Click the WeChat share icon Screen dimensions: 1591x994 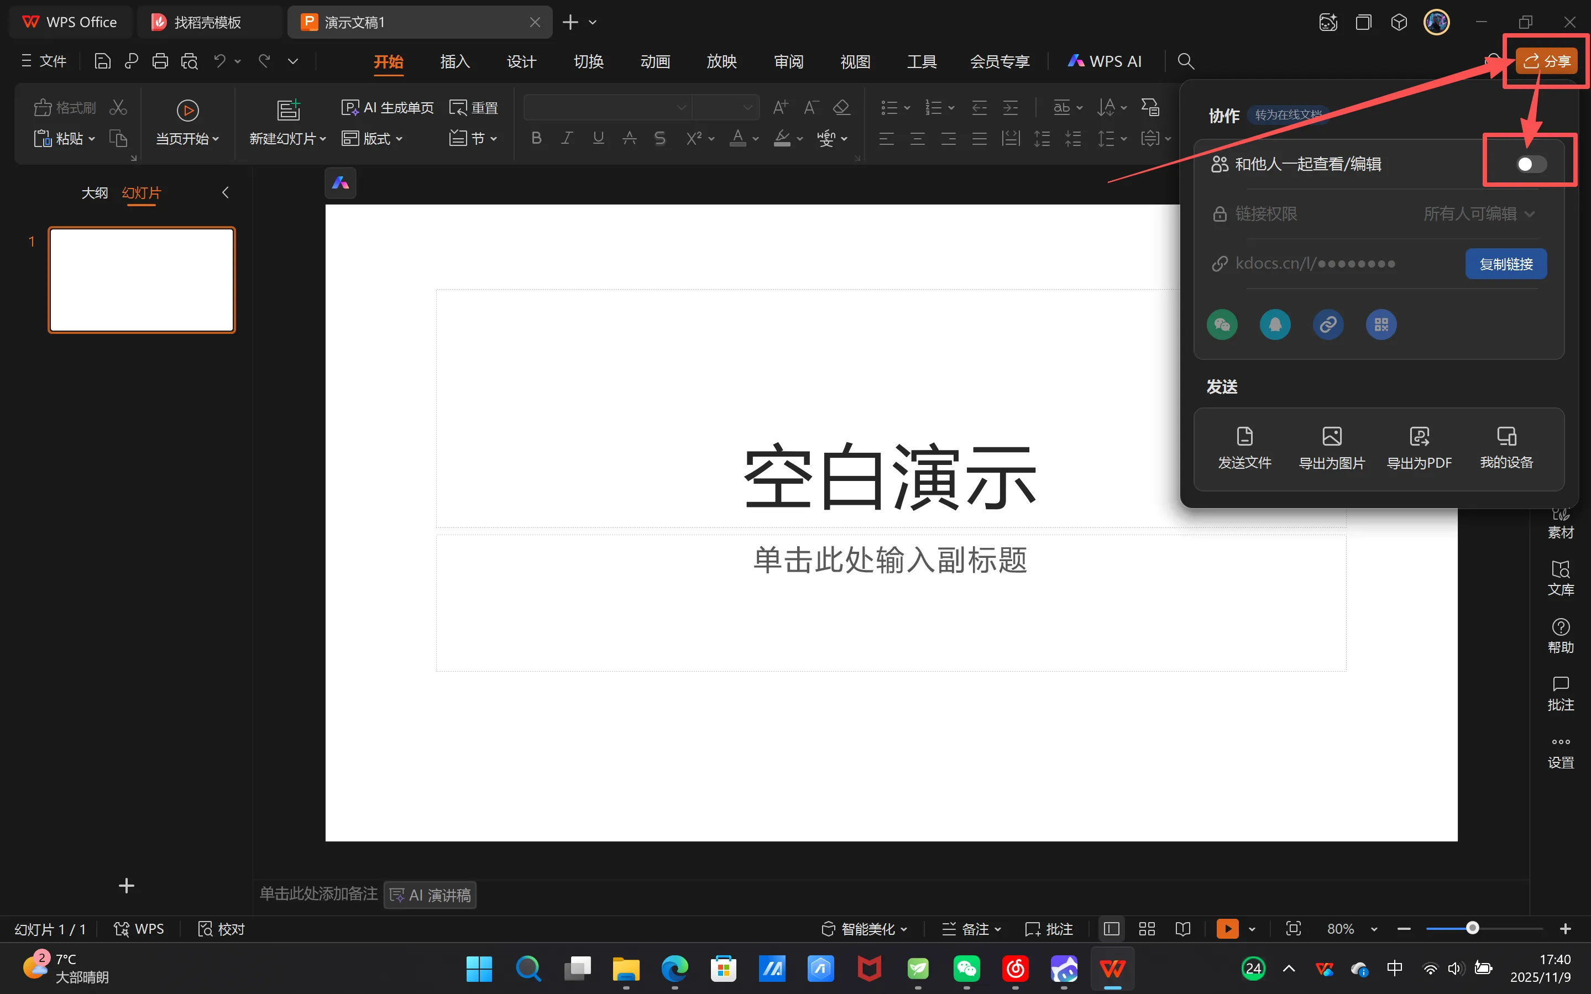(1222, 325)
